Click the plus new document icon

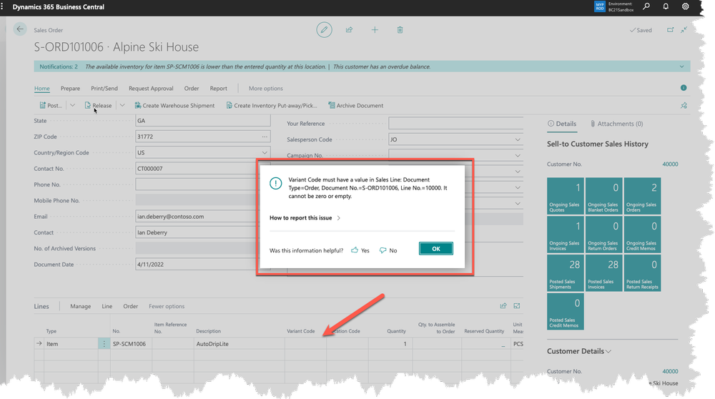[375, 30]
